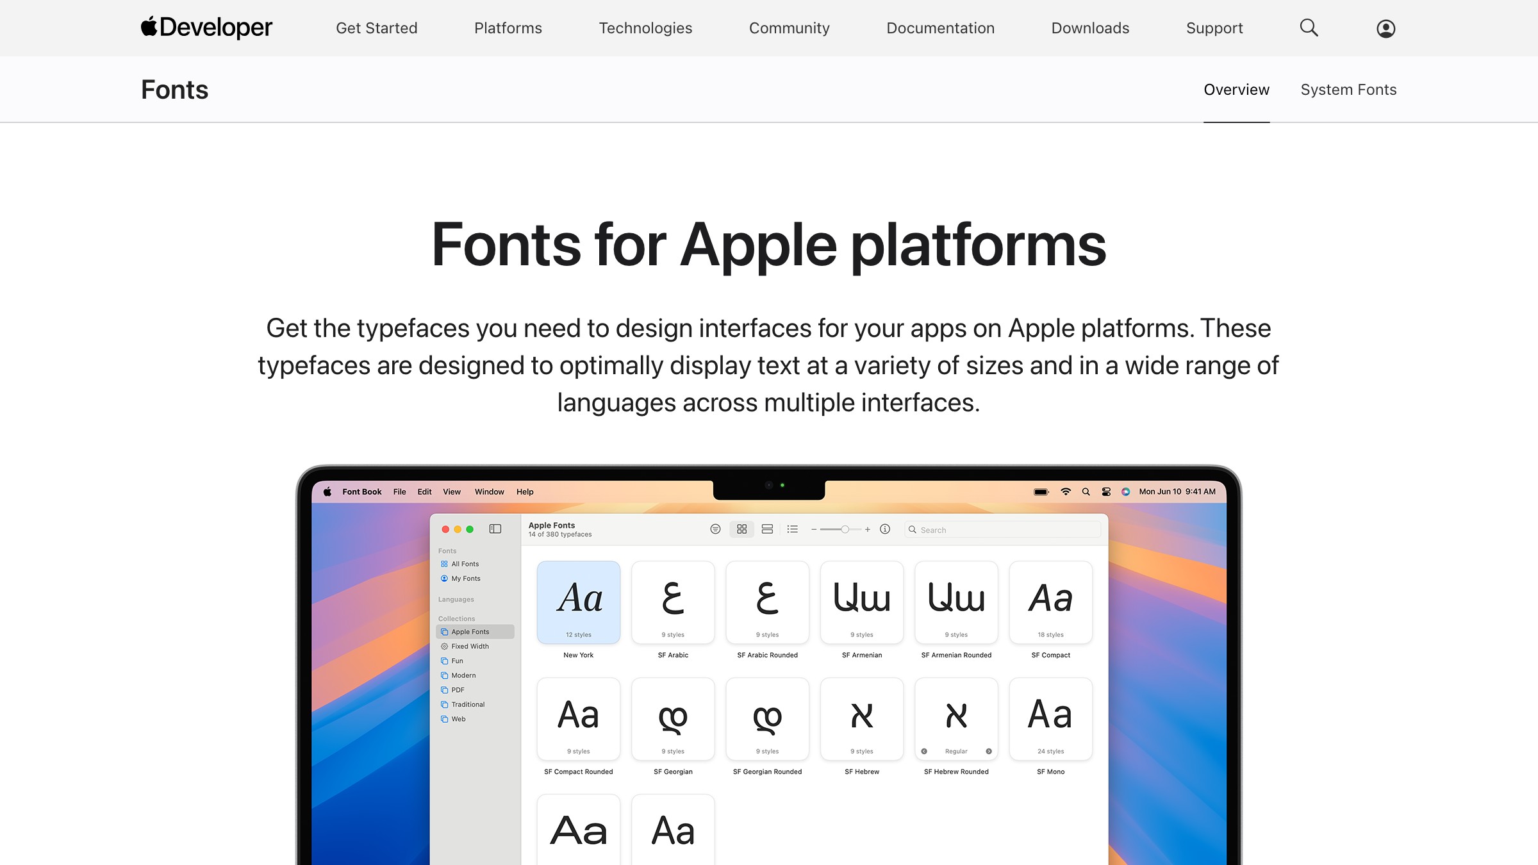The width and height of the screenshot is (1538, 865).
Task: Click the size slider knob in toolbar
Action: click(x=845, y=529)
